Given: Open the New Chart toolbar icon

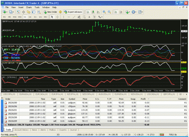Looking at the screenshot, I should pos(4,12).
